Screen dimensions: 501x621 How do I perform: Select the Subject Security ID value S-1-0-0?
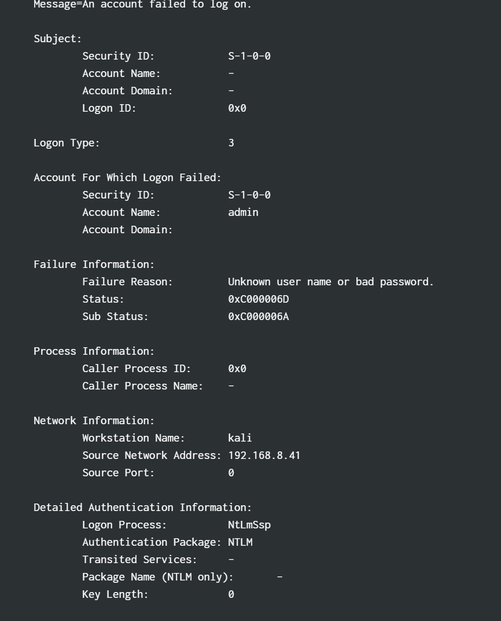tap(249, 56)
